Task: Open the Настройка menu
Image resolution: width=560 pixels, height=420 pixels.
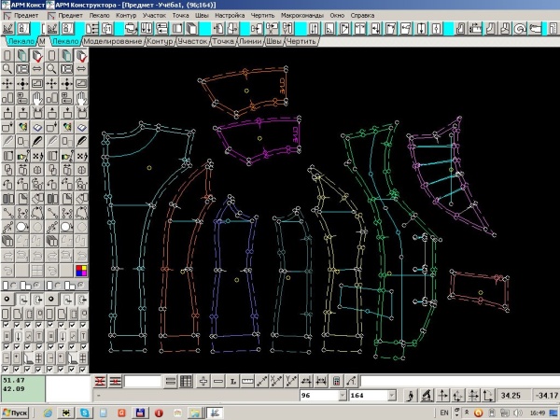Action: [230, 15]
